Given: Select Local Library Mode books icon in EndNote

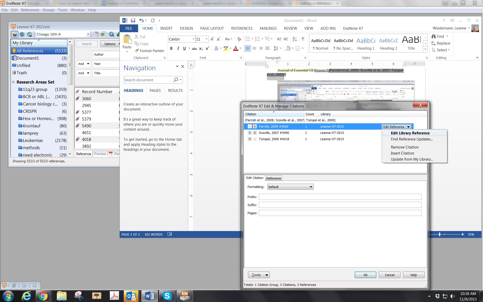Looking at the screenshot, I should coord(14,34).
